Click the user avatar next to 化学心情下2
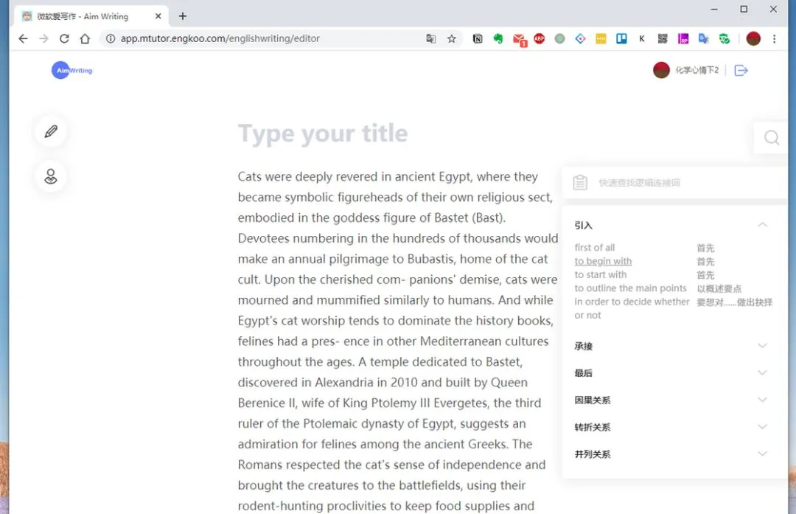Screen dimensions: 796x514 point(661,70)
